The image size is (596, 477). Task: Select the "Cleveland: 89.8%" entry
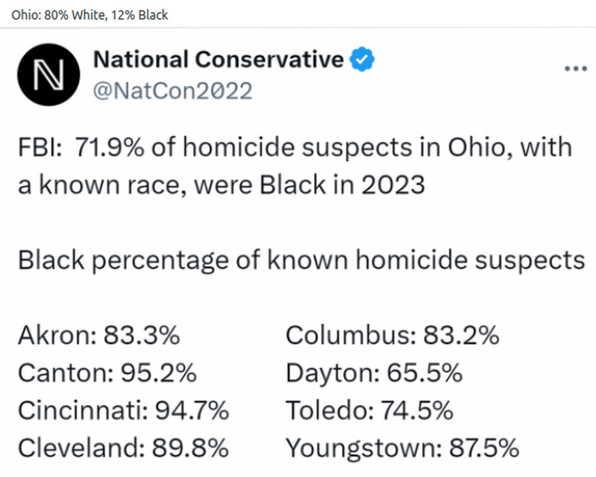coord(123,448)
